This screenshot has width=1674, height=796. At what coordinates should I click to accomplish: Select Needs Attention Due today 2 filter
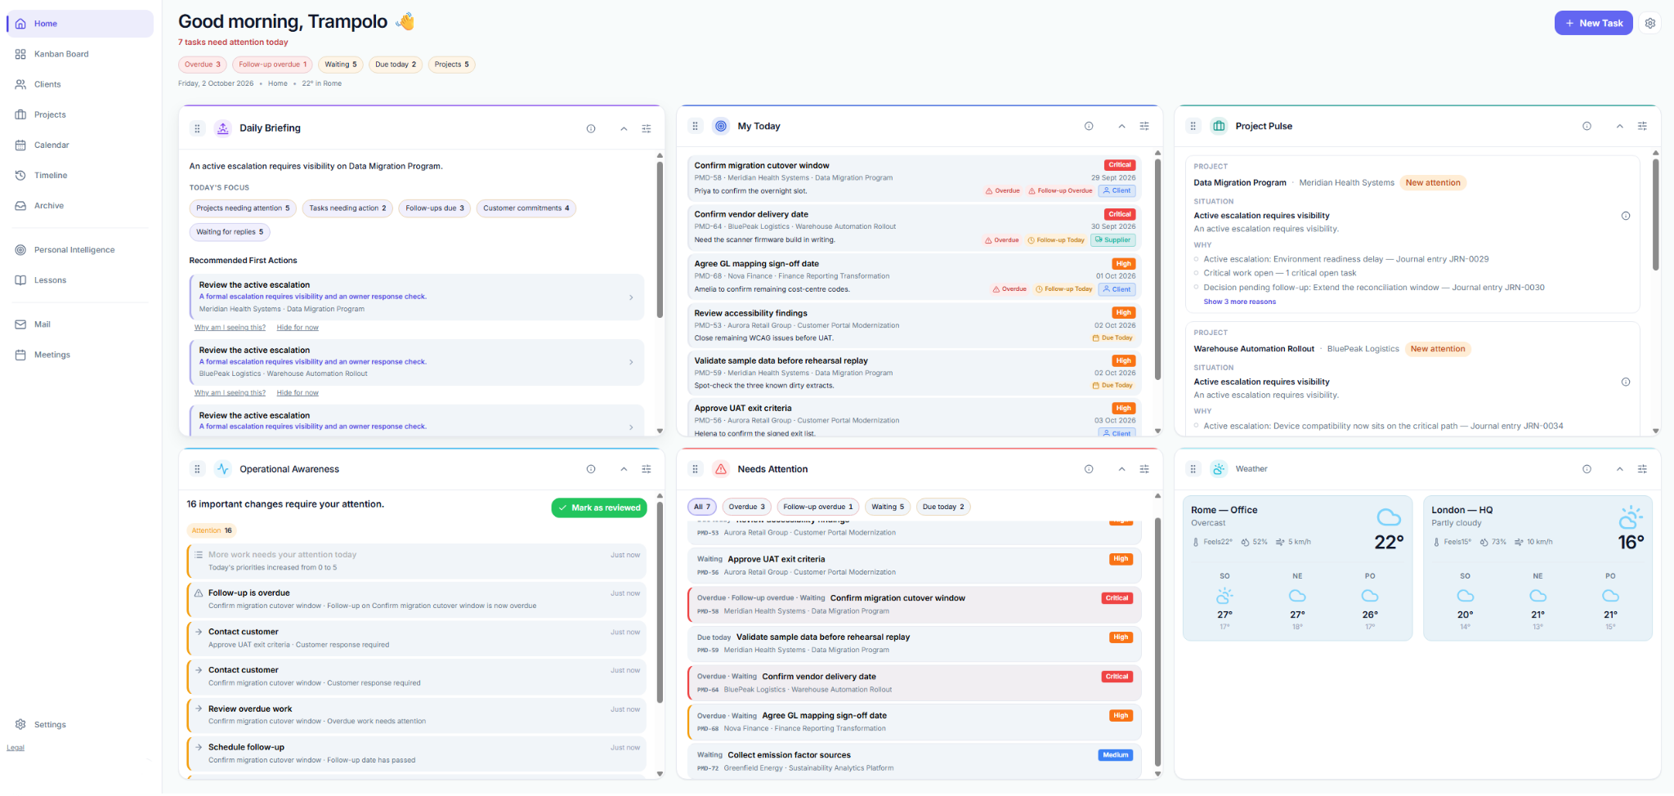943,508
